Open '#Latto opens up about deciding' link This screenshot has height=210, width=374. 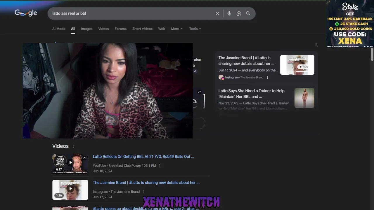[x=146, y=208]
